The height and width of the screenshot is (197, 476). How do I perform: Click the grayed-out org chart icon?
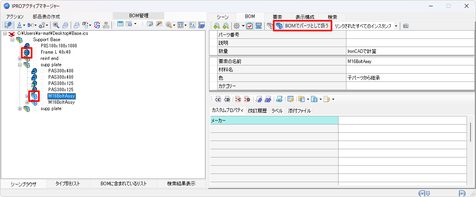tap(106, 25)
